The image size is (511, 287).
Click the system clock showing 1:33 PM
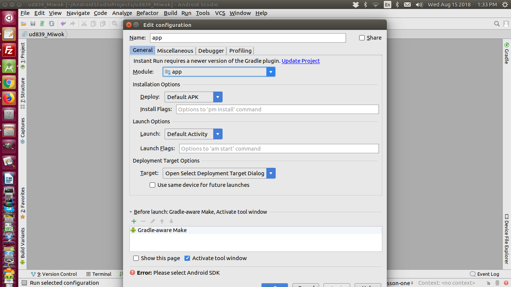[487, 4]
